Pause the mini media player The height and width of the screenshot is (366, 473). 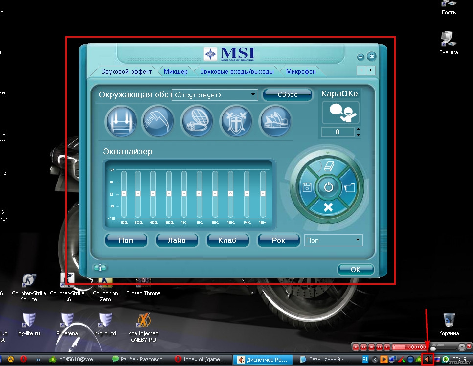click(364, 347)
